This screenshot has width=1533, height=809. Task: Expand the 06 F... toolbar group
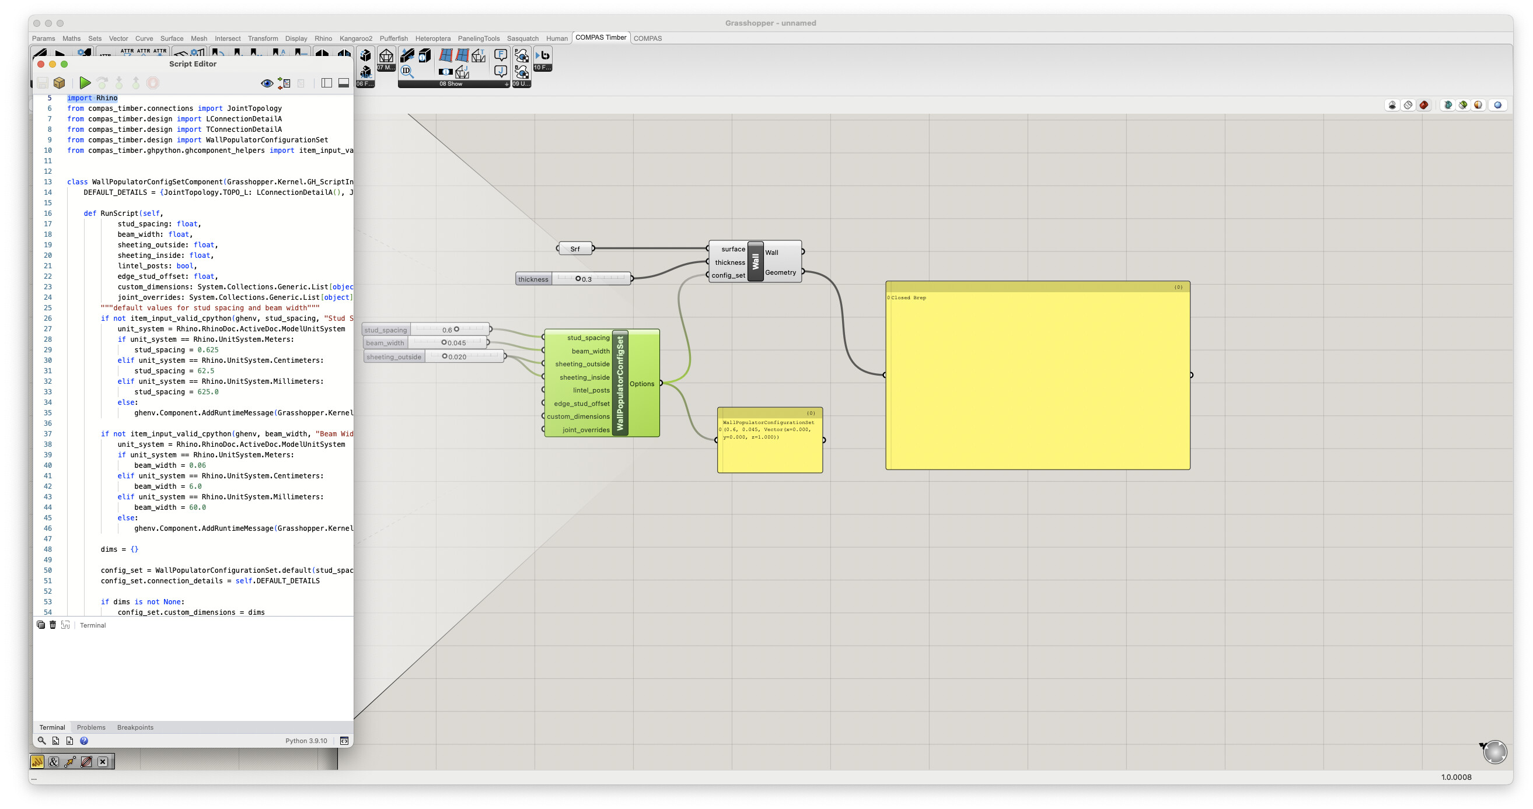coord(365,84)
